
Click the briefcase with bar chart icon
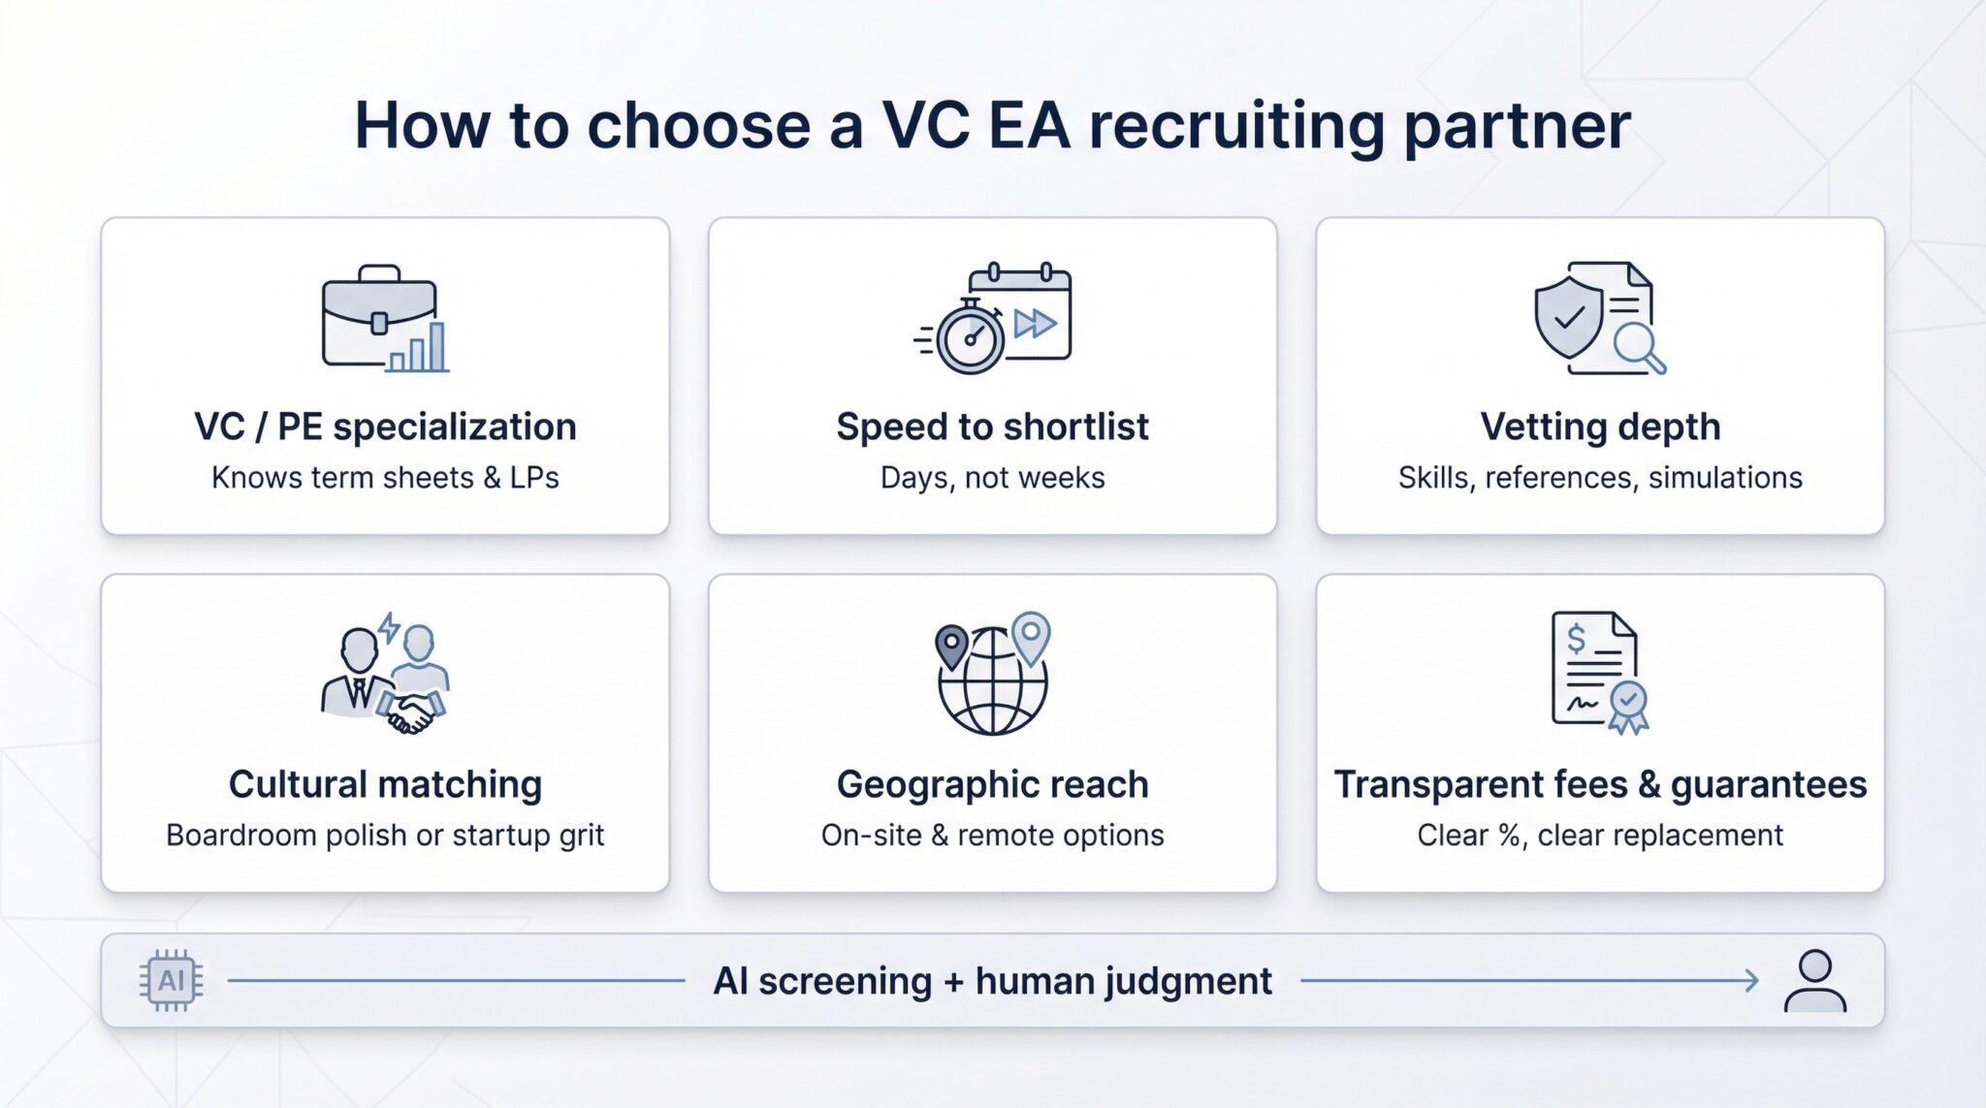pos(385,319)
